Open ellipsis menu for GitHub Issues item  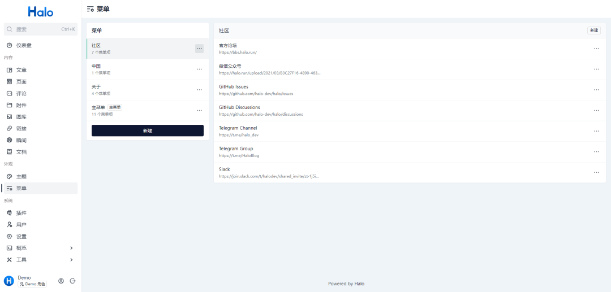click(x=596, y=90)
